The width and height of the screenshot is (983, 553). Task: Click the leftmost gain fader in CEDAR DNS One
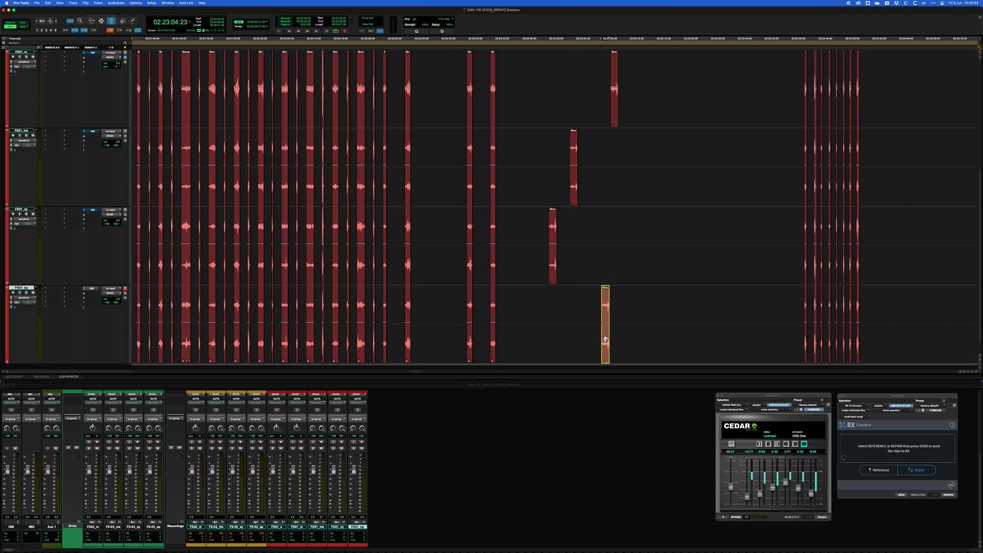(x=732, y=487)
